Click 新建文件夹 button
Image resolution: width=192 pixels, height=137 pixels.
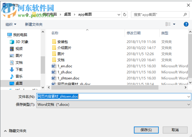(34, 24)
